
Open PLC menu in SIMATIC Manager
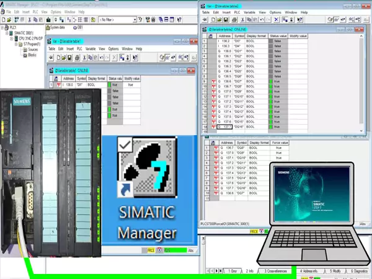pos(35,12)
